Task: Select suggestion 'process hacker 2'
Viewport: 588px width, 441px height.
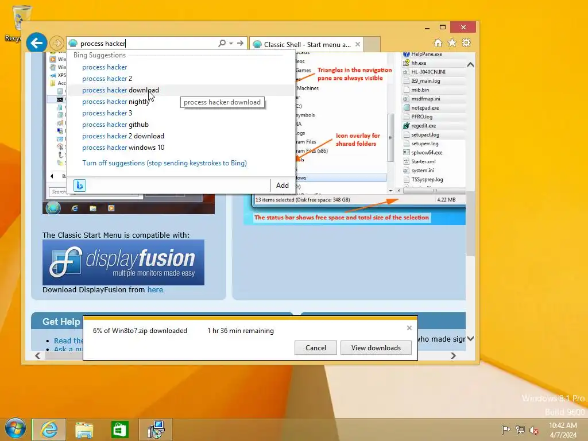Action: click(x=107, y=79)
